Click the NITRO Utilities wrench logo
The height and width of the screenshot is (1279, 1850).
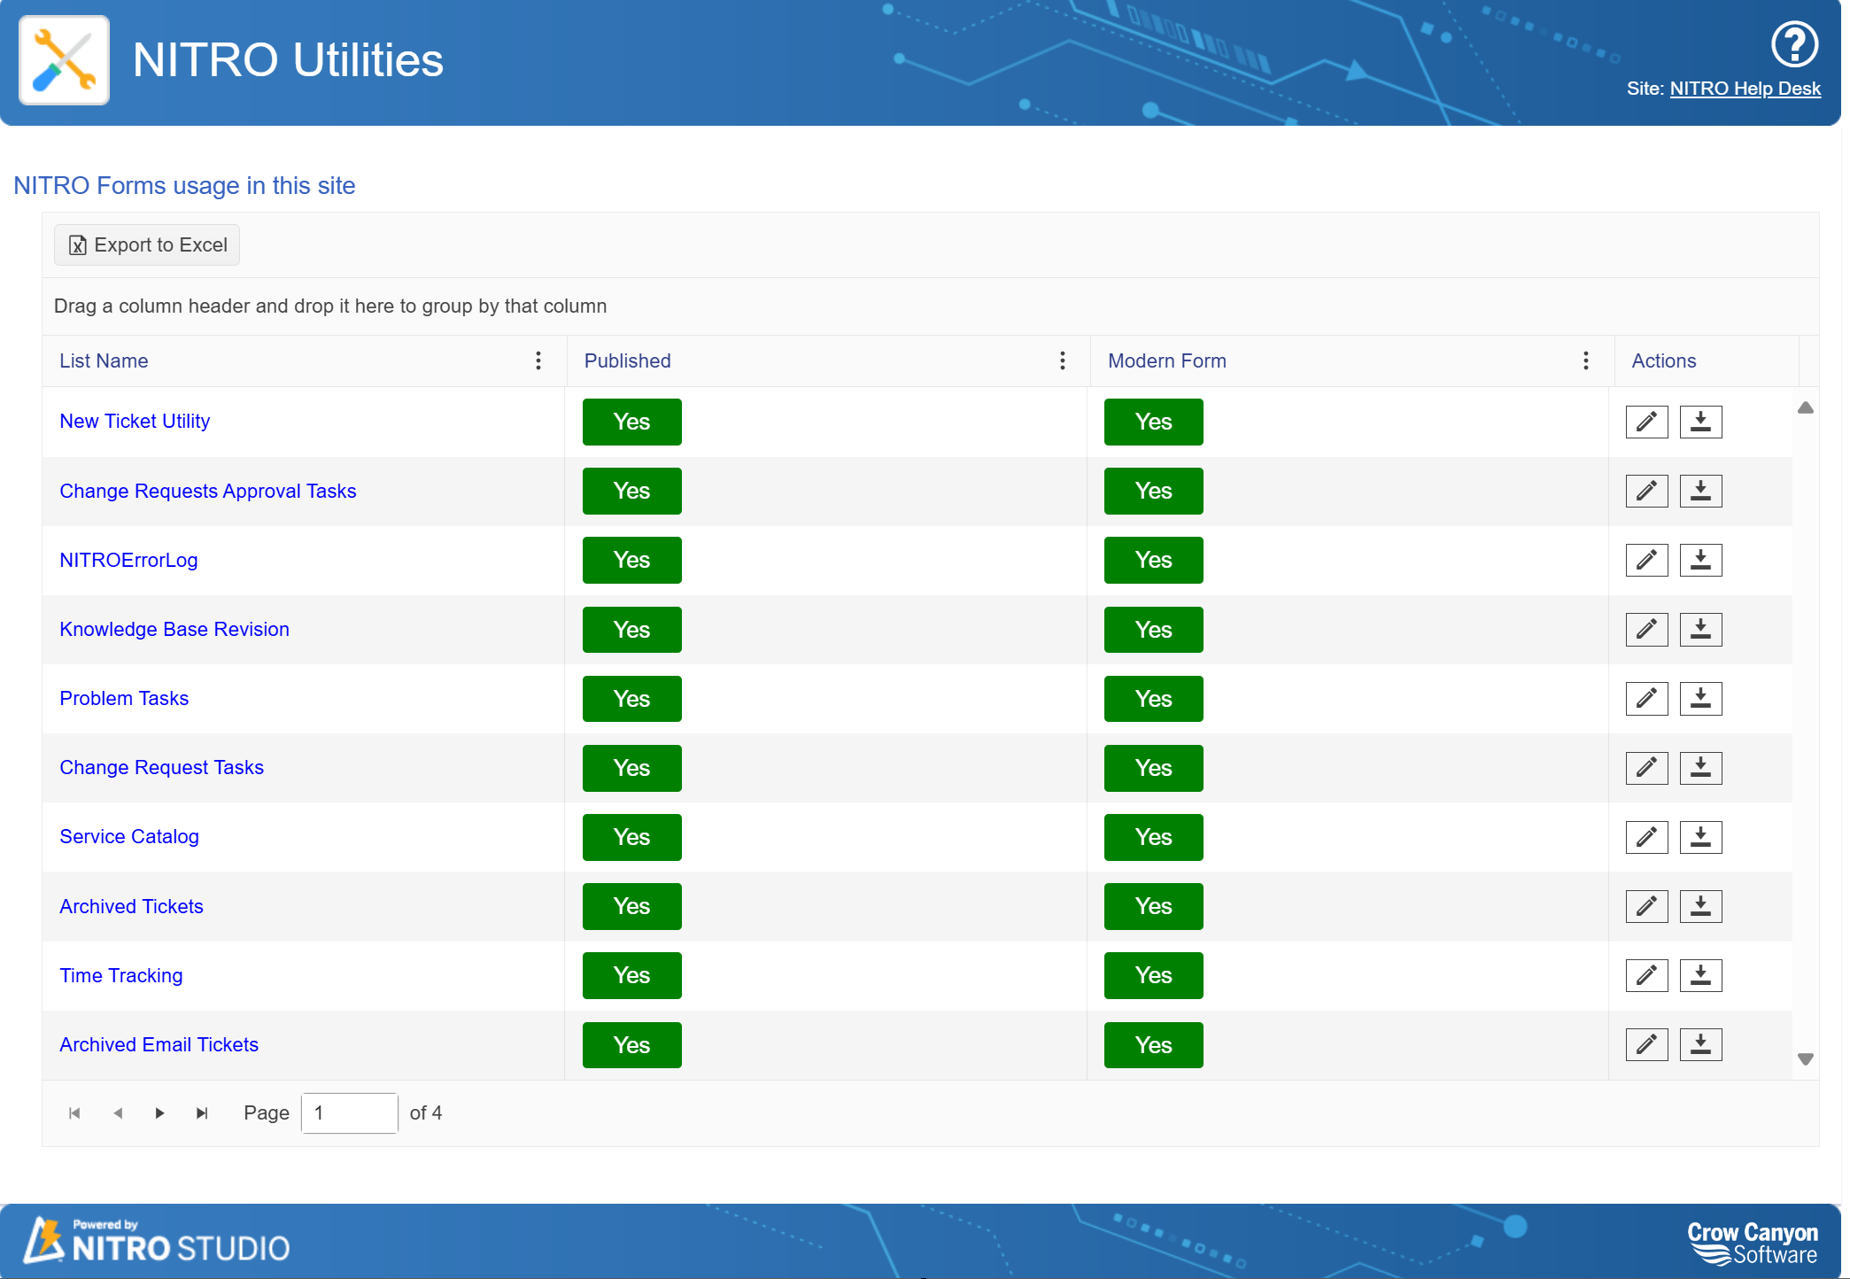click(64, 60)
